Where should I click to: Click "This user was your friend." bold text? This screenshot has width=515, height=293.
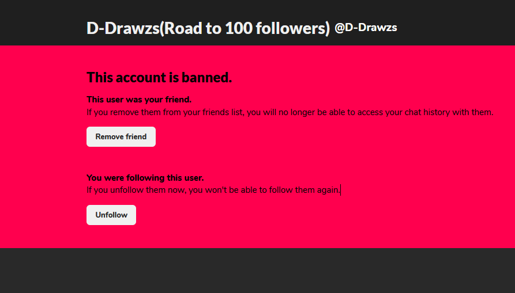click(x=139, y=99)
